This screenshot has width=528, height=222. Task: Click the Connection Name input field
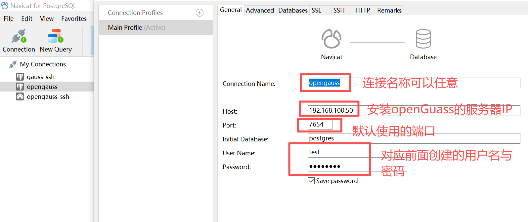tap(414, 83)
